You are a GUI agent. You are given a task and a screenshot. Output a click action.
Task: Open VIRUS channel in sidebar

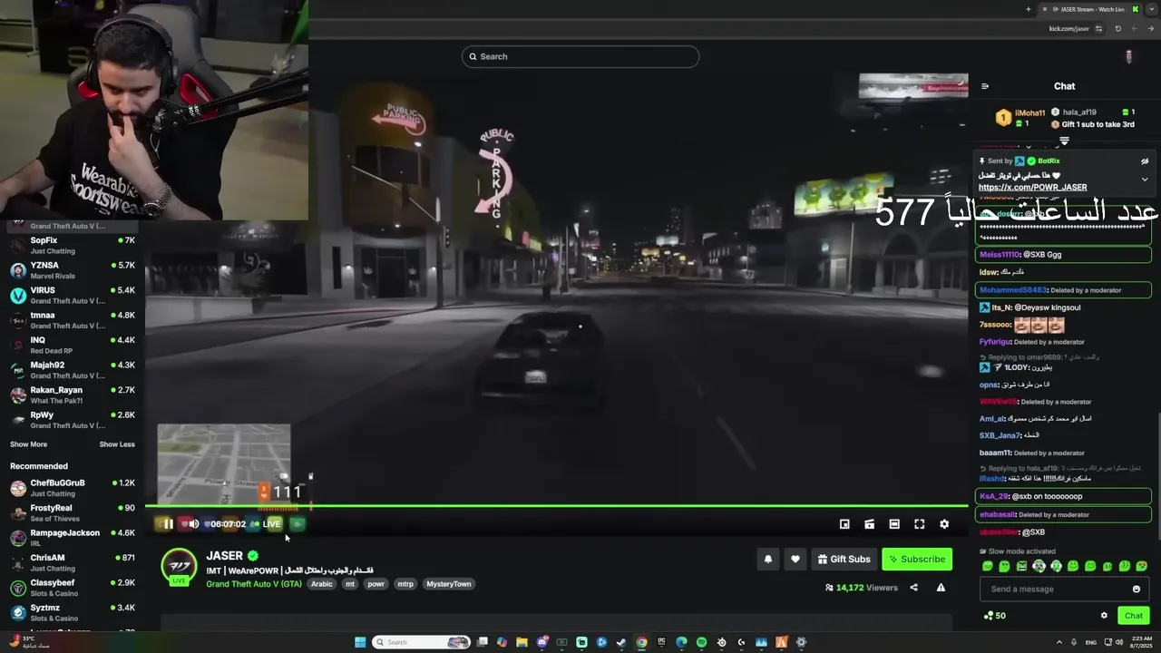tap(73, 296)
